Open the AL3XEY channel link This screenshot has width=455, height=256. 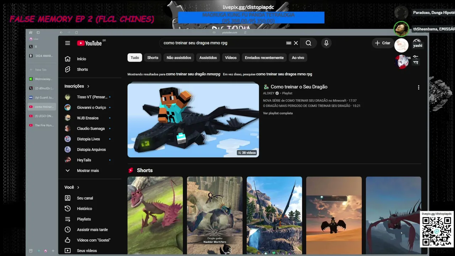[269, 94]
